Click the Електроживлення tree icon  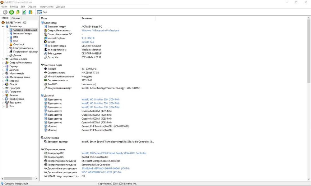pyautogui.click(x=11, y=48)
